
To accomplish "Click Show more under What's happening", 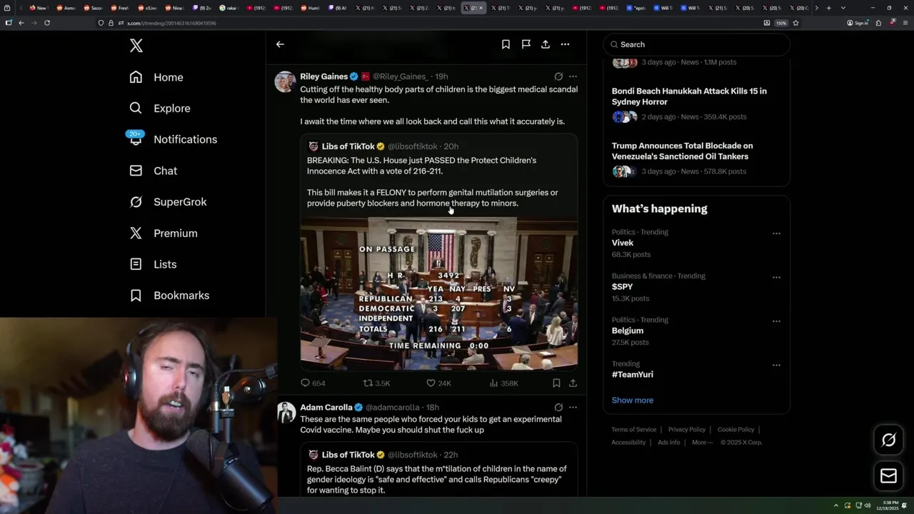I will [x=633, y=400].
